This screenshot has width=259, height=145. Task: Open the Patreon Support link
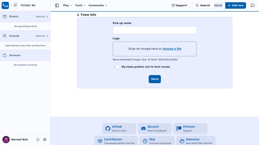[x=190, y=129]
